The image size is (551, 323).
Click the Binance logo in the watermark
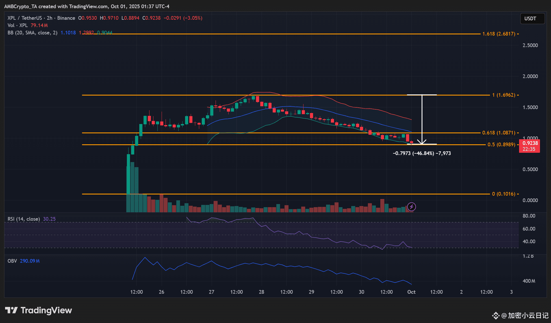click(496, 315)
